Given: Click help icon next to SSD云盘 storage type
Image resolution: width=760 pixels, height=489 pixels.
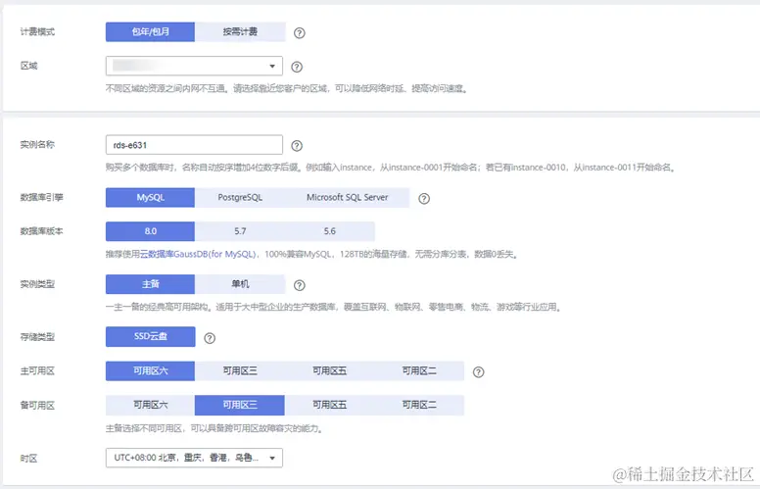Looking at the screenshot, I should point(210,338).
